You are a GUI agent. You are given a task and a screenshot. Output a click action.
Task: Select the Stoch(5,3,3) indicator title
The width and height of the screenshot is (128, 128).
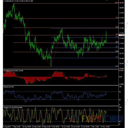point(7,108)
